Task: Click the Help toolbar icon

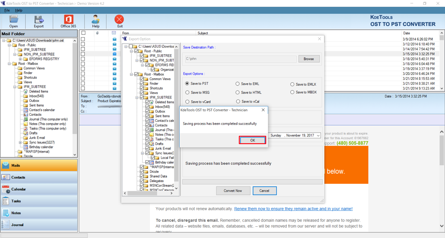Action: 96,21
